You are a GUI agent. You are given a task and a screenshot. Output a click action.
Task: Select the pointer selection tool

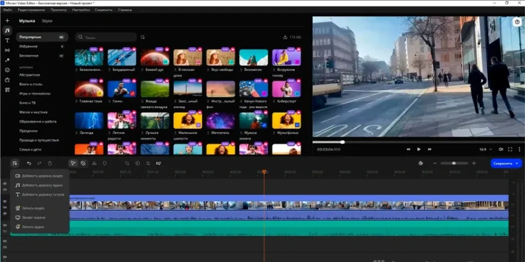[x=73, y=163]
